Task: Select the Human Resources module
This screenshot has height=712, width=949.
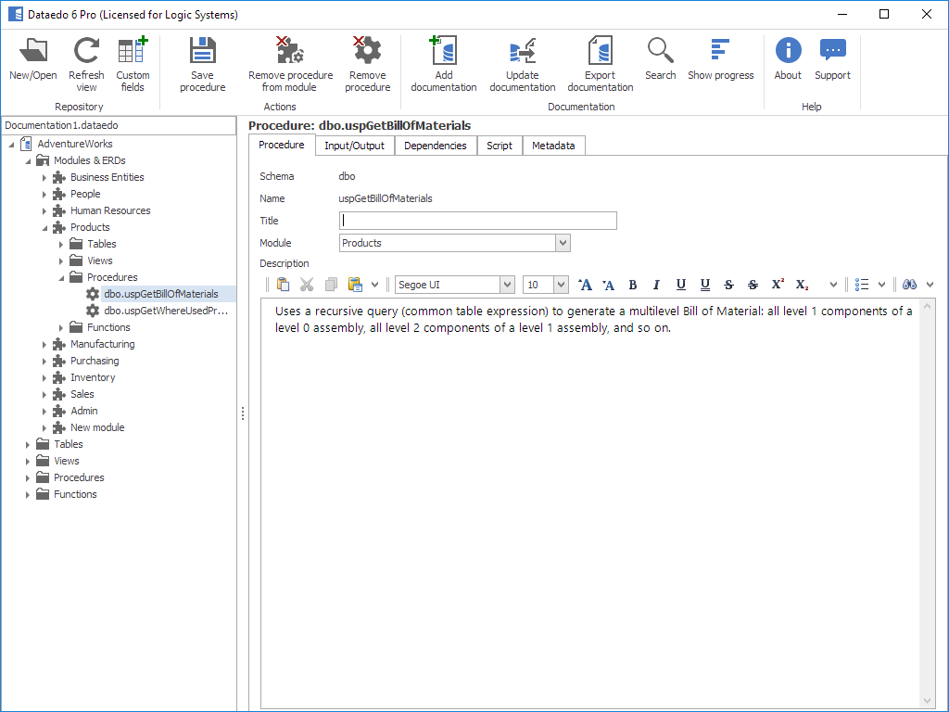Action: tap(109, 210)
